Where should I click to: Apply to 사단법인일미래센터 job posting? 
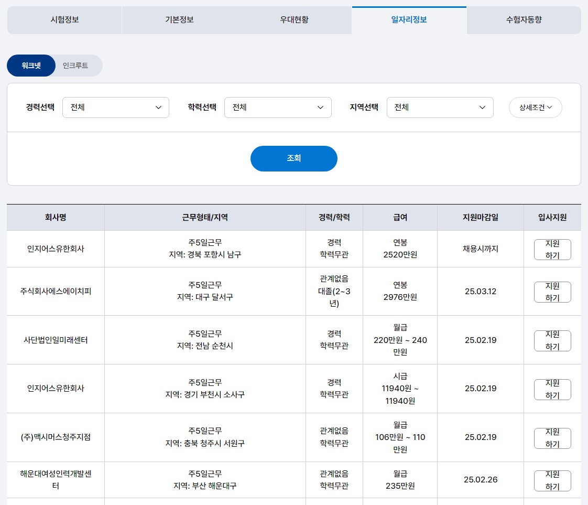point(552,340)
